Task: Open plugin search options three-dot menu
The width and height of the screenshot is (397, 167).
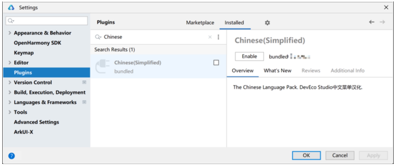Action: 218,37
